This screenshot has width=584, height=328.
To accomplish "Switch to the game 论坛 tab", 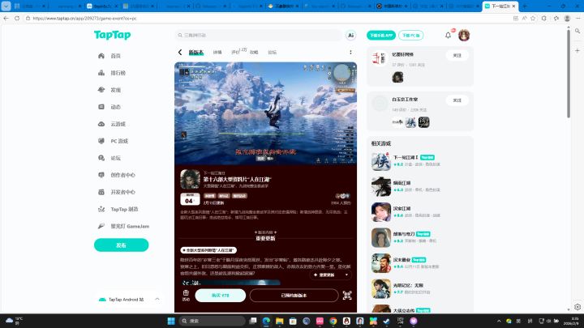I will [273, 53].
